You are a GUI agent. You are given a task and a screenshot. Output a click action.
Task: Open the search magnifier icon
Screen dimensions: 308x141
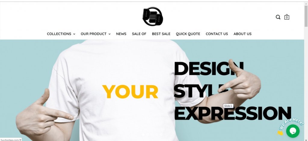278,17
